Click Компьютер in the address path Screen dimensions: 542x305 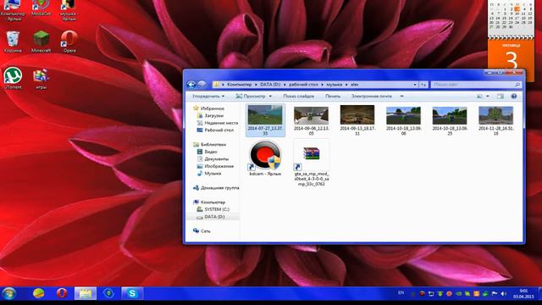[239, 85]
